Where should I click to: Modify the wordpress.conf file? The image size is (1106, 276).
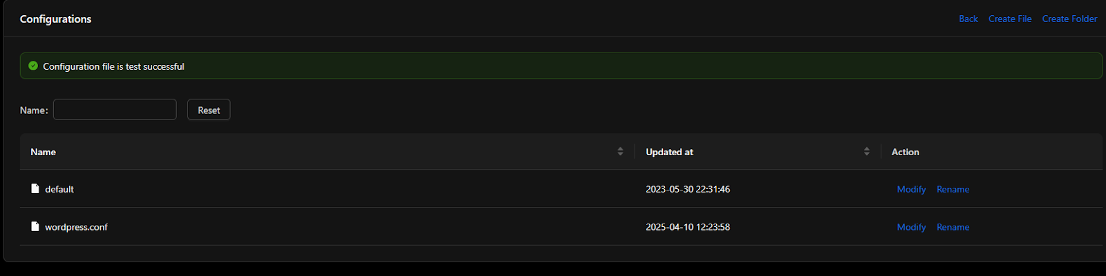[911, 227]
